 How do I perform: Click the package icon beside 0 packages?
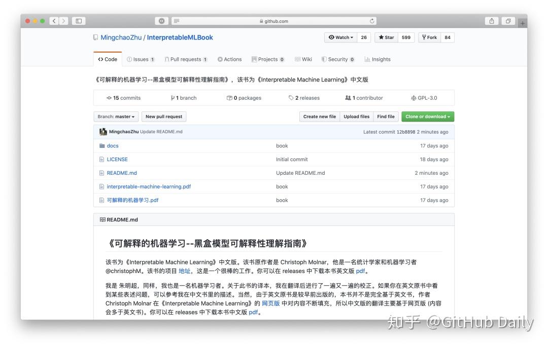pos(228,98)
